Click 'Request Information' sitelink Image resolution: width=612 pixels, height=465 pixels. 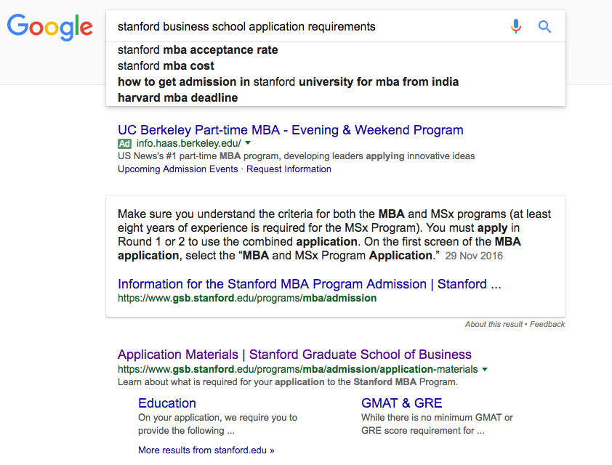pyautogui.click(x=289, y=169)
